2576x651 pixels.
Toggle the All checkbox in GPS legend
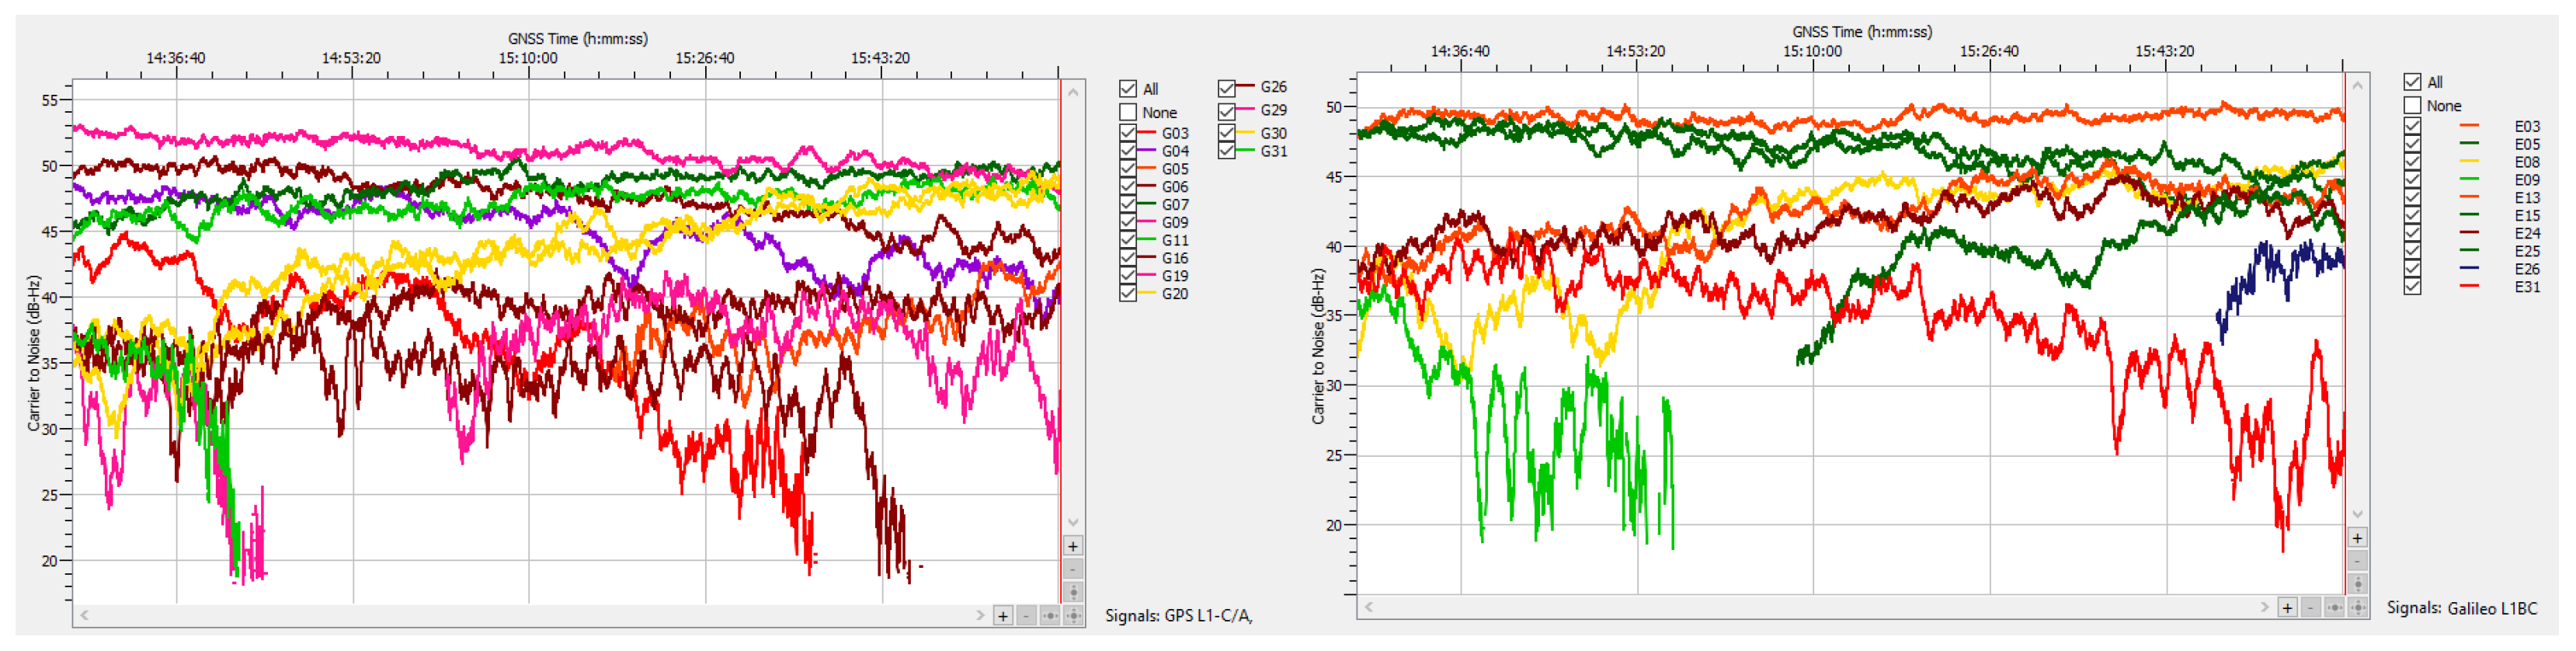[x=1128, y=89]
